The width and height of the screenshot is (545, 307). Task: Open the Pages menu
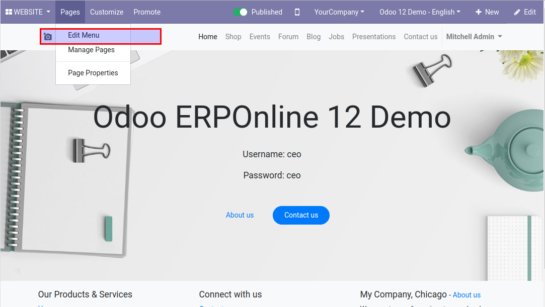[x=70, y=12]
